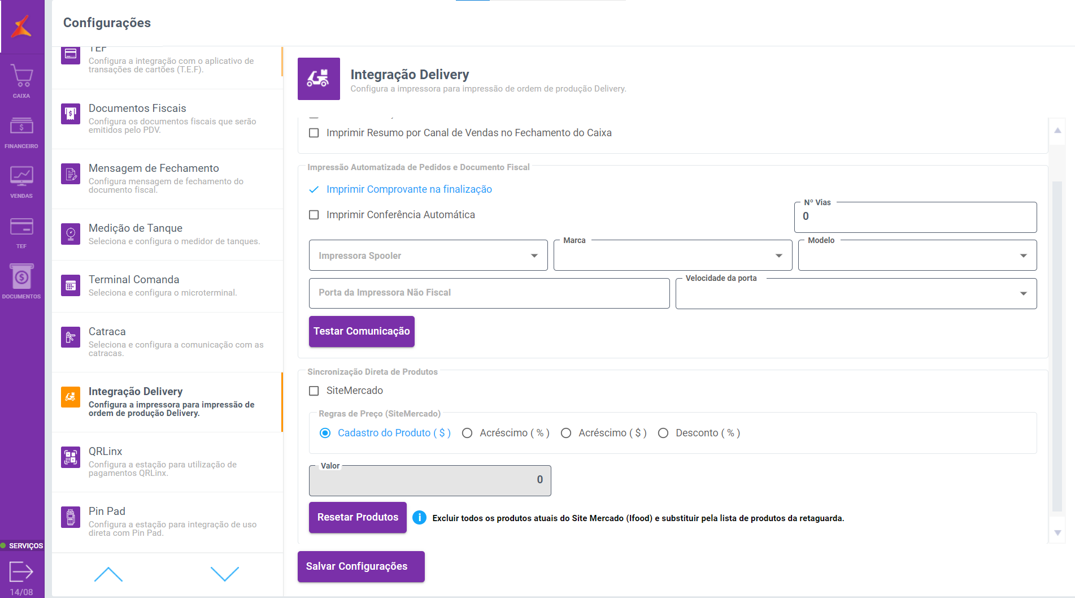Enable the SiteMercado checkbox
The width and height of the screenshot is (1075, 598).
[x=314, y=391]
